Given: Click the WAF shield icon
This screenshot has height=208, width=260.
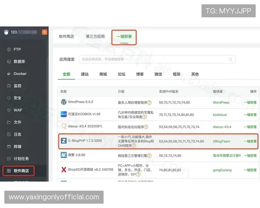Looking at the screenshot, I should point(9,110).
